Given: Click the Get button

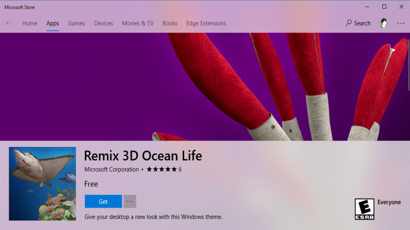Looking at the screenshot, I should click(x=103, y=201).
